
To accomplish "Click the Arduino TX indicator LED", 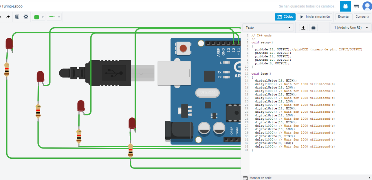I will tap(227, 72).
